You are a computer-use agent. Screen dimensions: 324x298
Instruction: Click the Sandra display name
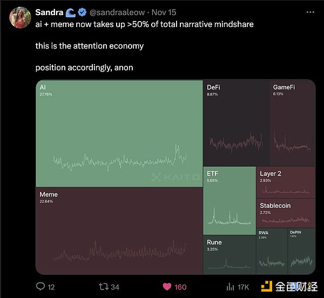tap(49, 11)
